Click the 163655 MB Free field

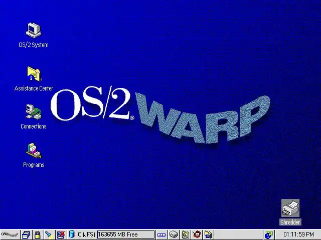pos(126,234)
